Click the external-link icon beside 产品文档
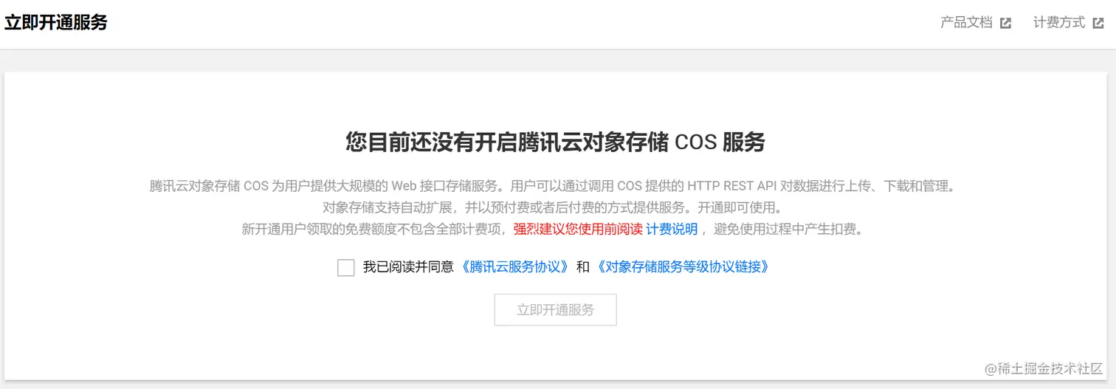This screenshot has height=389, width=1116. 1005,23
